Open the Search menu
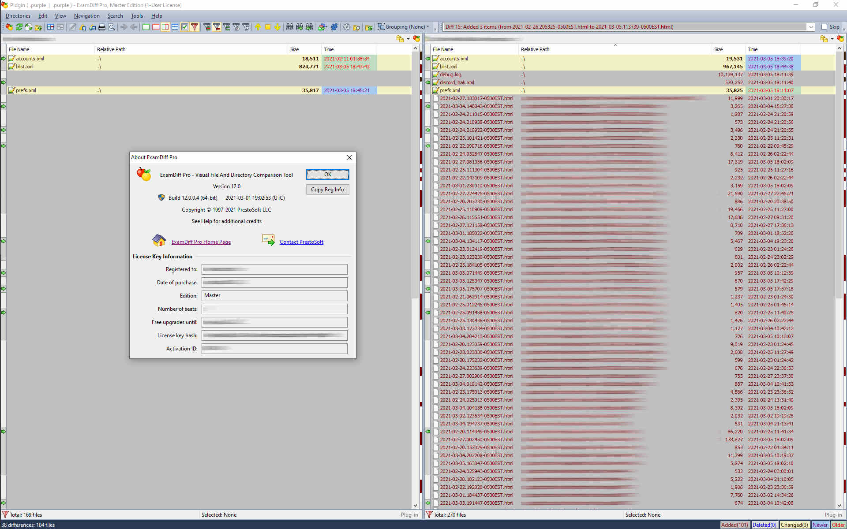847x529 pixels. click(x=115, y=16)
